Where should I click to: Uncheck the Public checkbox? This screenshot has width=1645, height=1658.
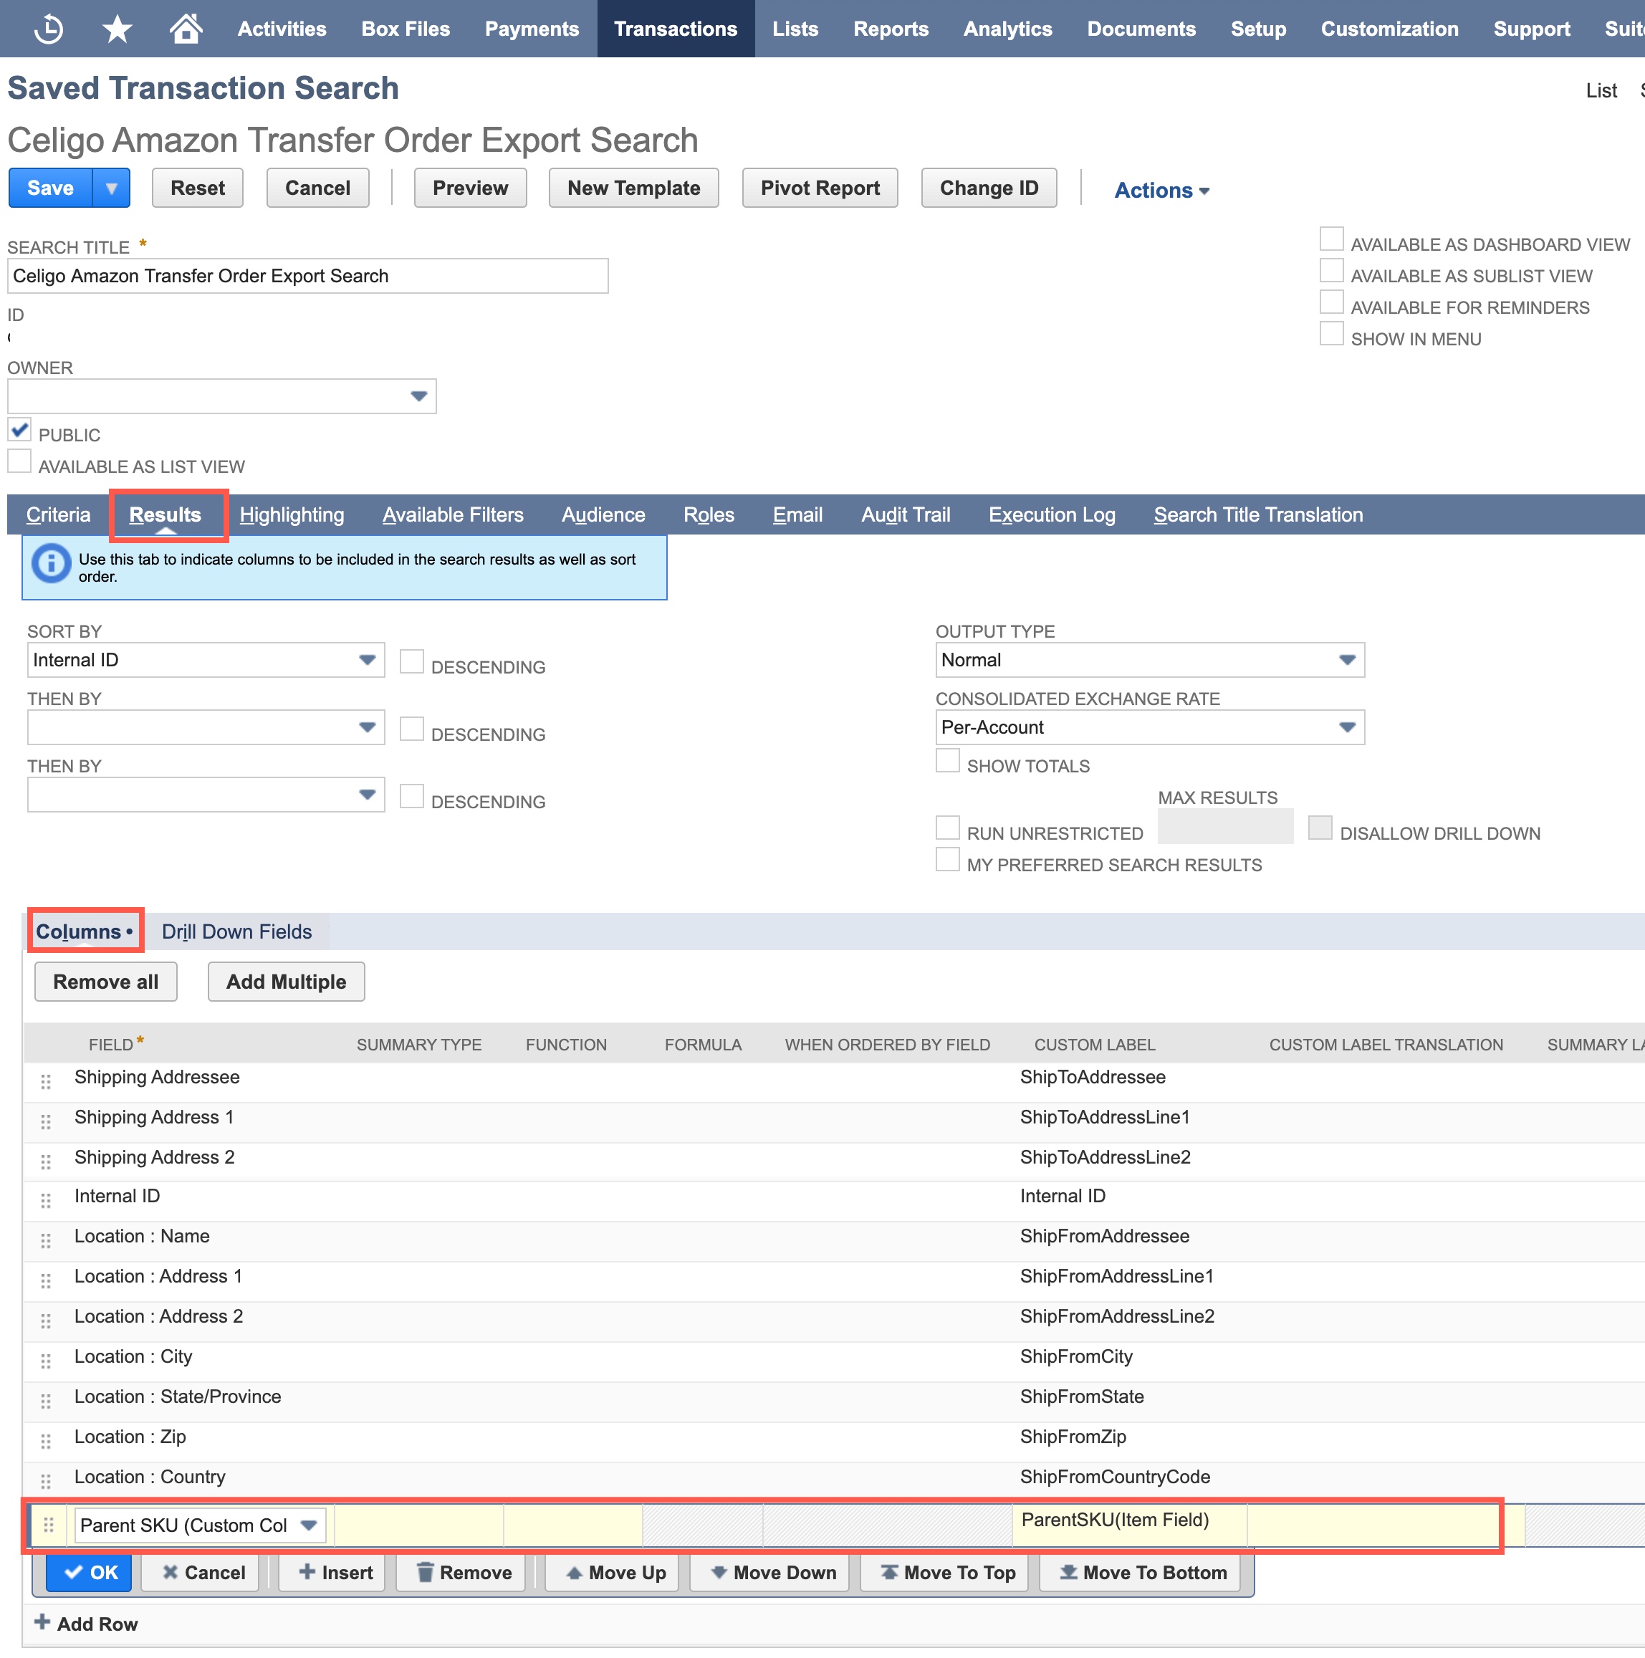pyautogui.click(x=20, y=430)
